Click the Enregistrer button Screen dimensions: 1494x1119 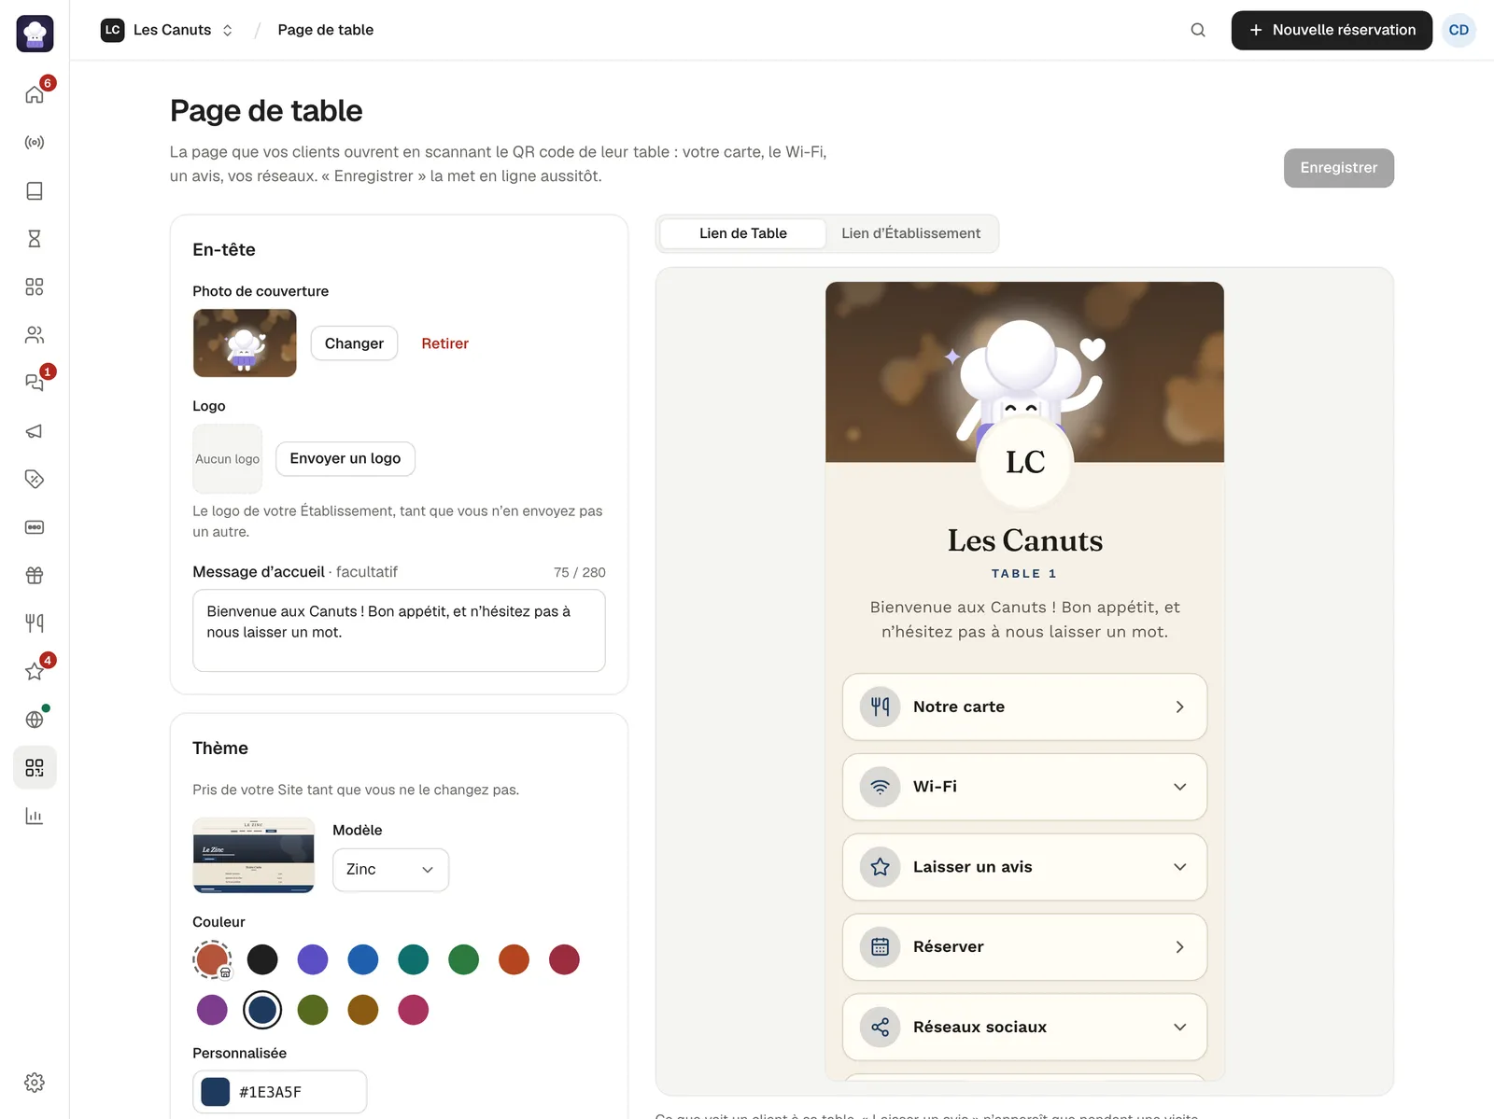coord(1338,168)
